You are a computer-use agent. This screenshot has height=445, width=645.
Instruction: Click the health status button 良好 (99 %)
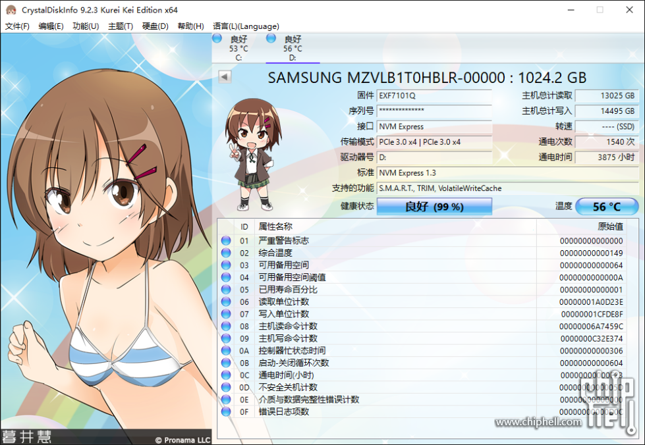pos(434,206)
